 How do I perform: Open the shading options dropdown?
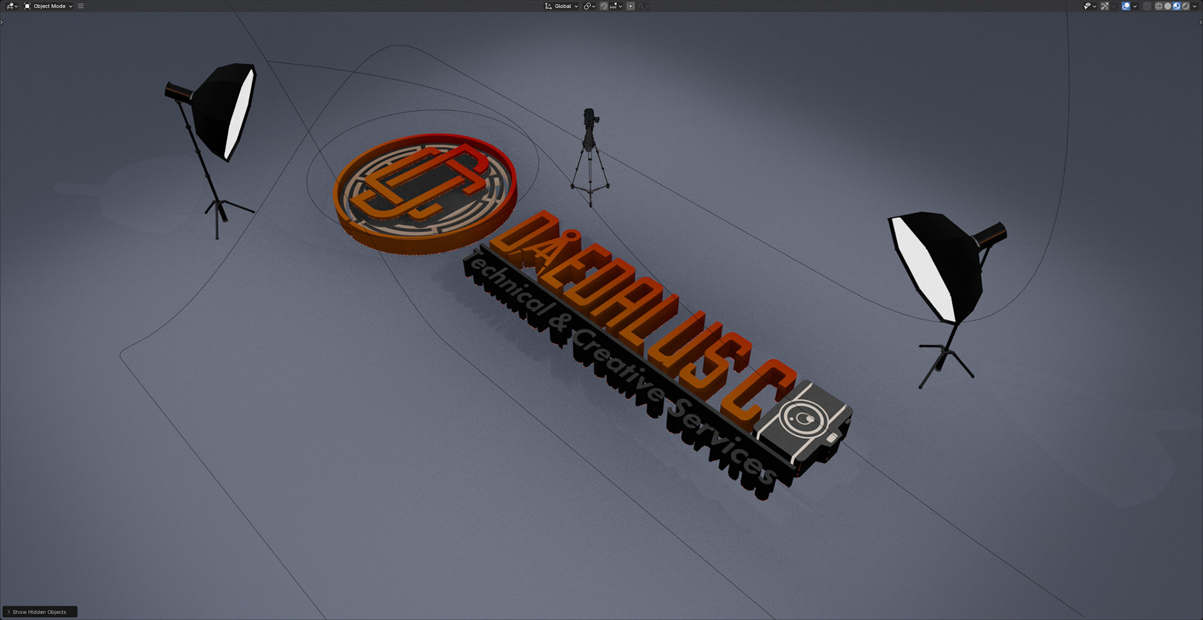point(1194,6)
